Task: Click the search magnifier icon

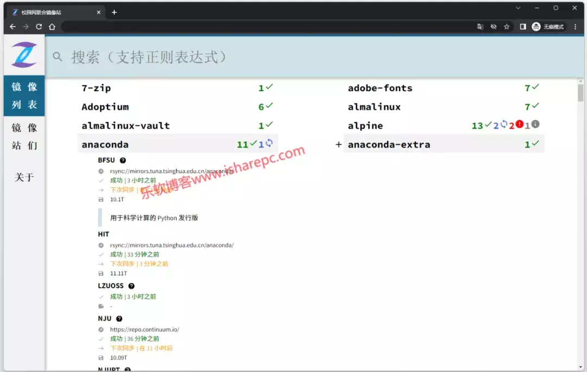Action: 57,56
